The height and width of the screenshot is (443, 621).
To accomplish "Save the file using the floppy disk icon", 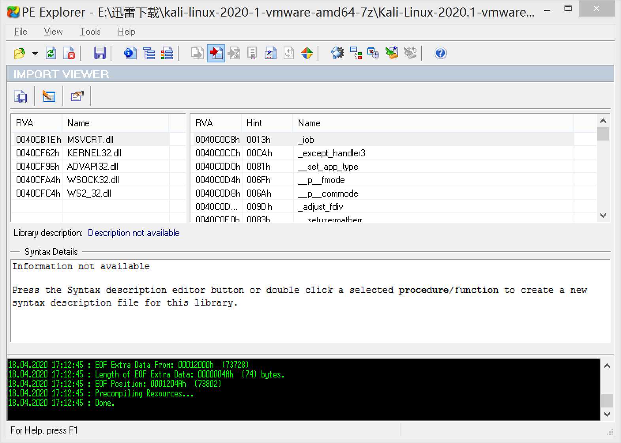I will point(100,53).
